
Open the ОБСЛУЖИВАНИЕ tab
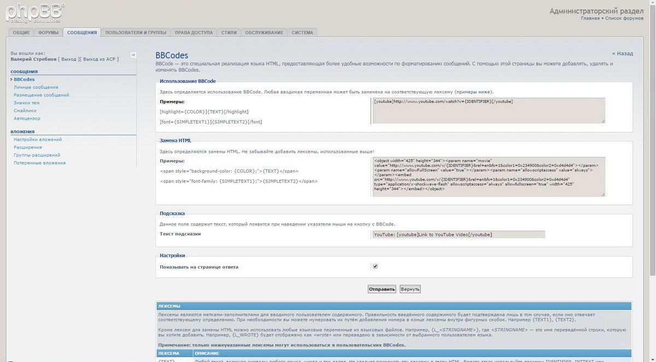coord(264,33)
